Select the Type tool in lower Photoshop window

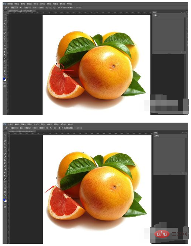pyautogui.click(x=5, y=182)
